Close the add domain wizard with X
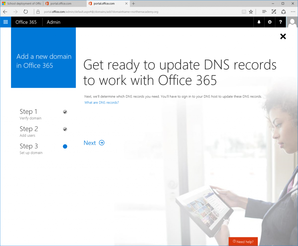 (283, 36)
